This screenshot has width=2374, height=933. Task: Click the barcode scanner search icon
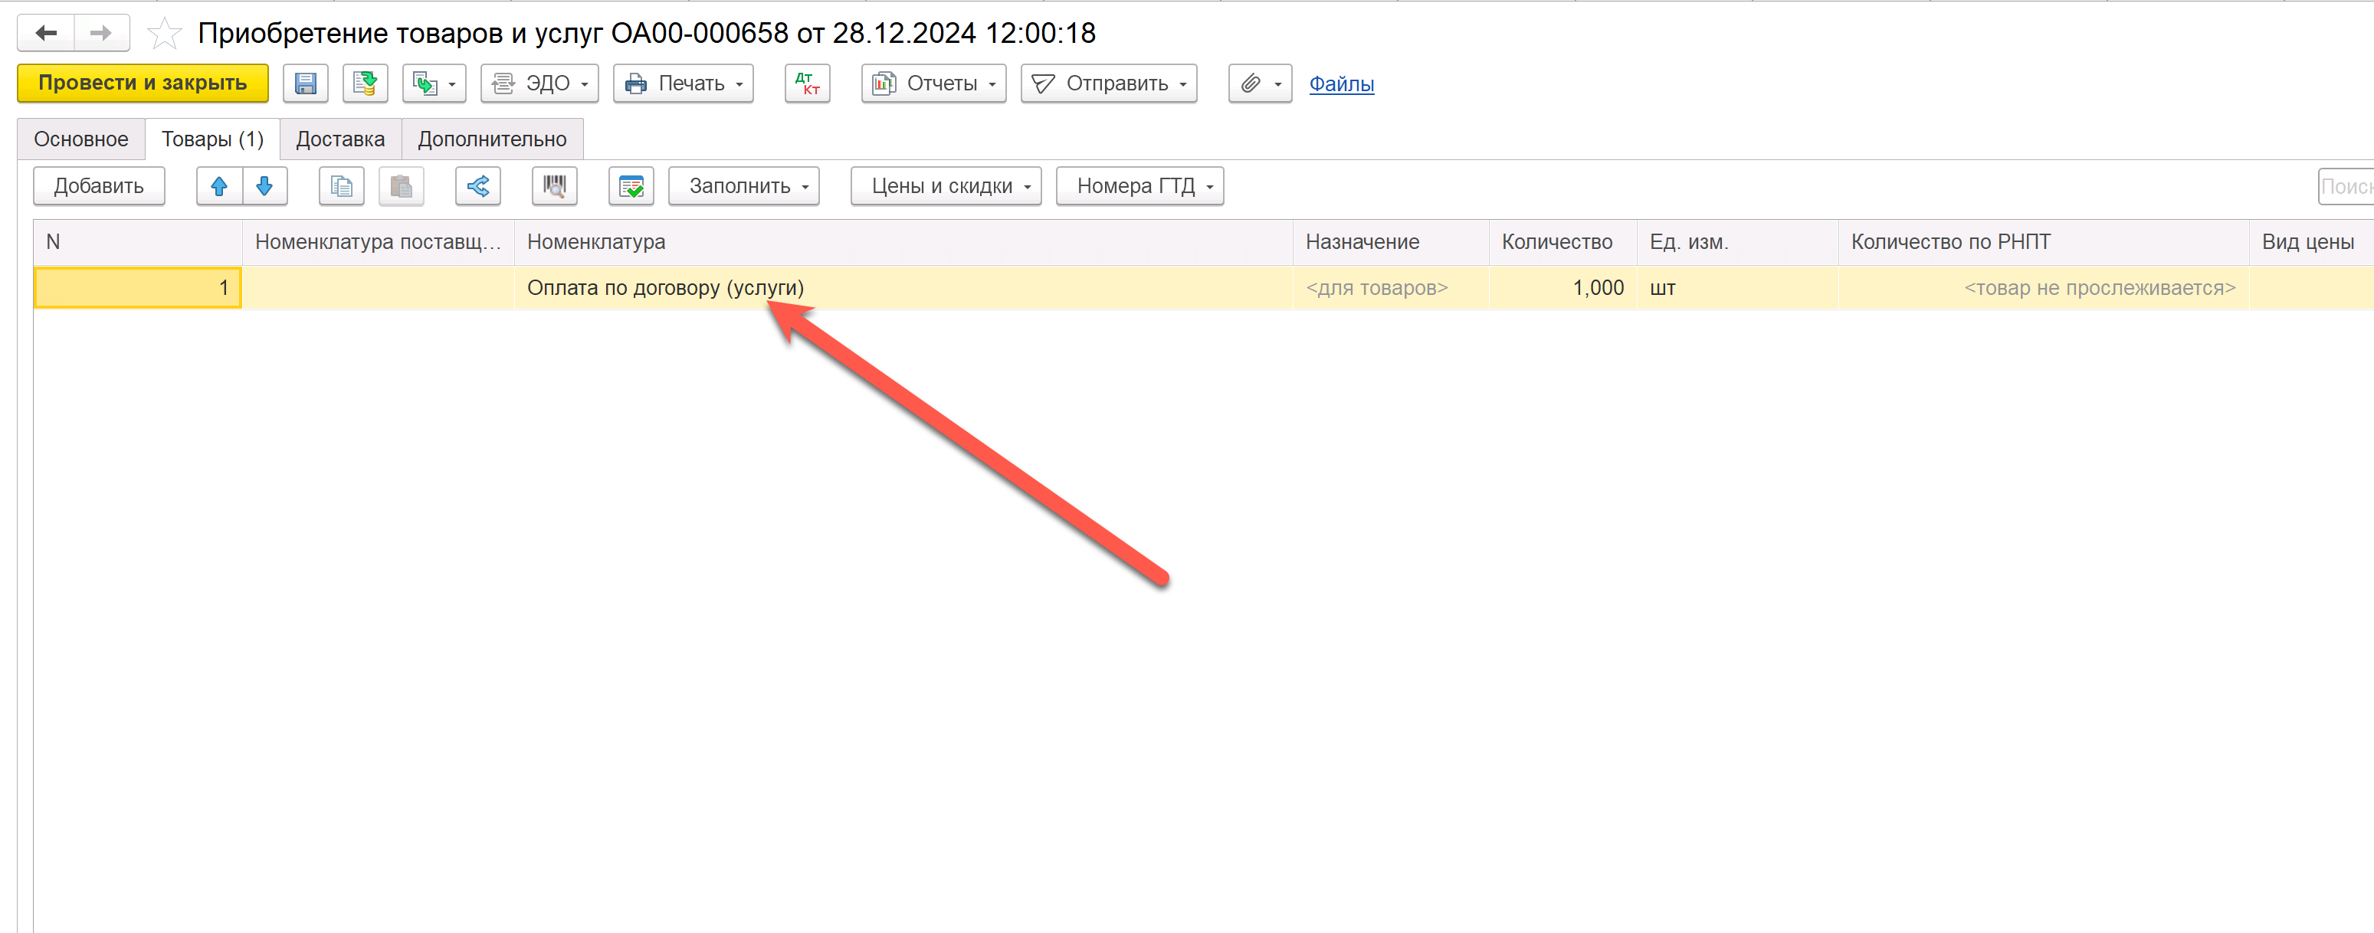coord(554,186)
